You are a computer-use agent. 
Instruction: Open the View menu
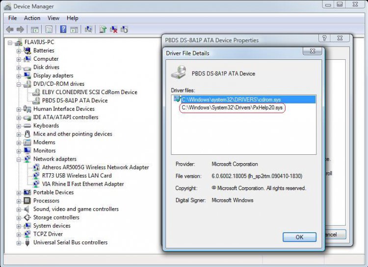pos(54,18)
